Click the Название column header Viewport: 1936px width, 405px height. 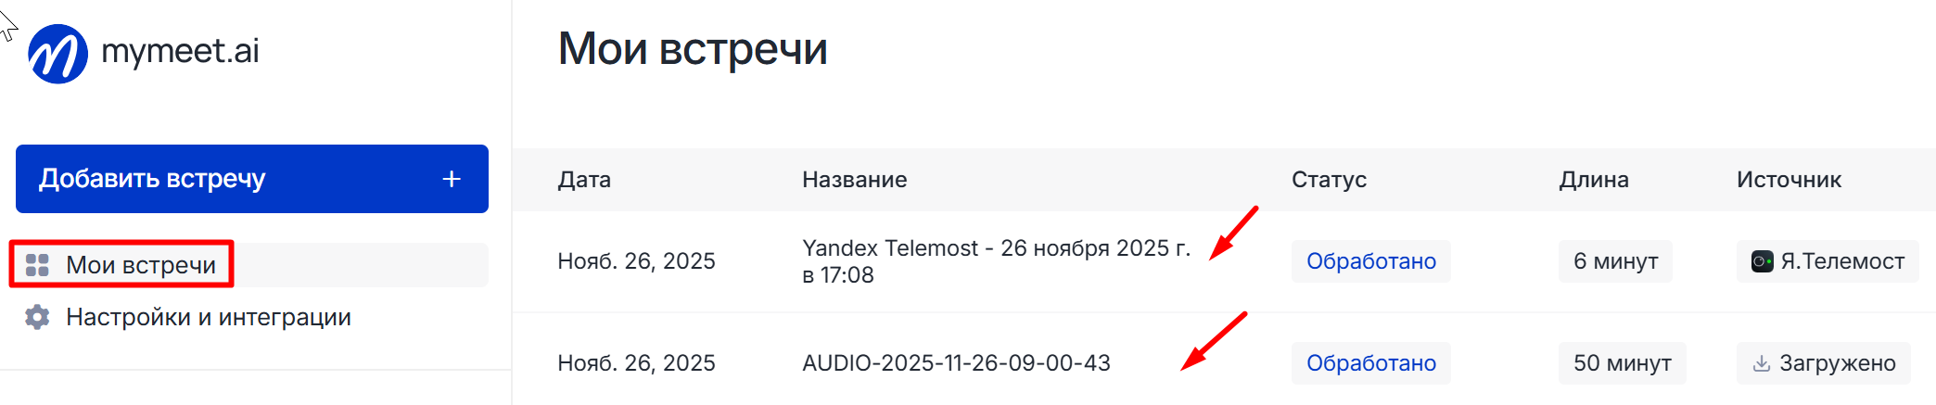click(x=854, y=180)
